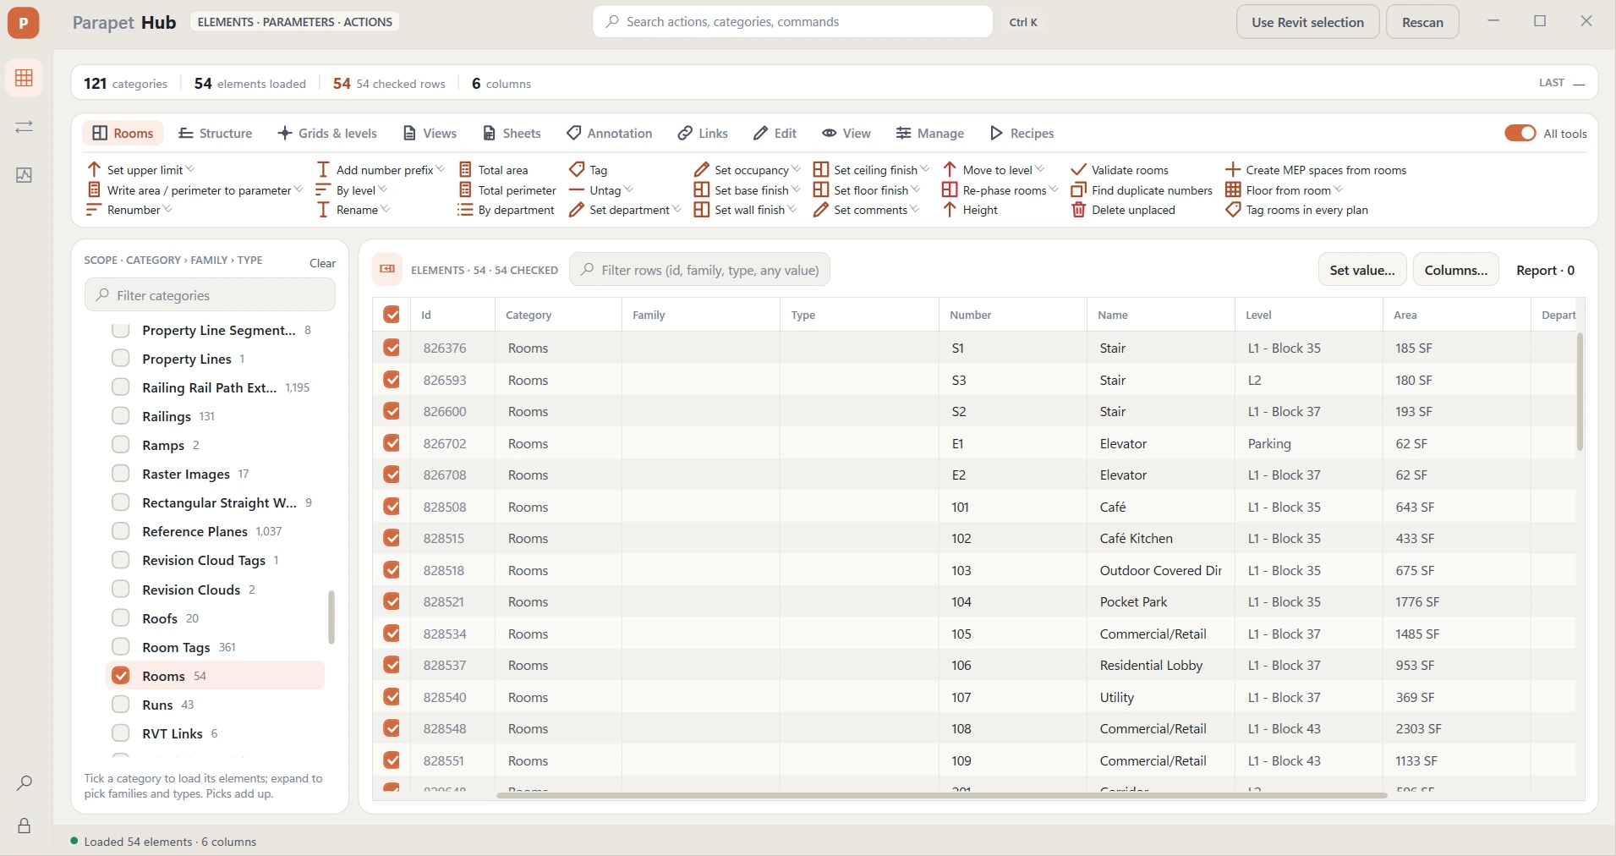Click Delete unplaced trash tool
The width and height of the screenshot is (1616, 856).
coord(1123,210)
